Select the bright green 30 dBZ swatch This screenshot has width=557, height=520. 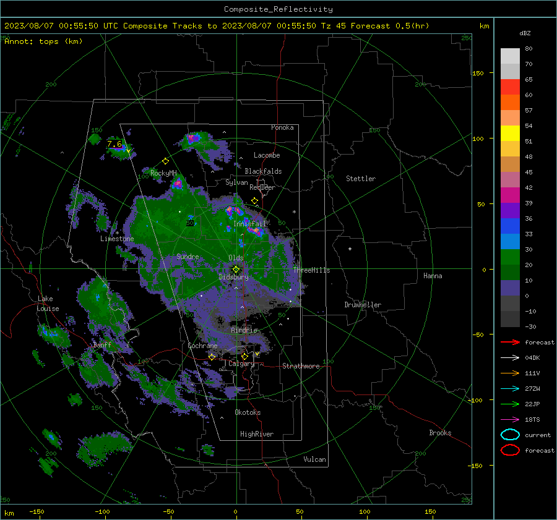[510, 257]
